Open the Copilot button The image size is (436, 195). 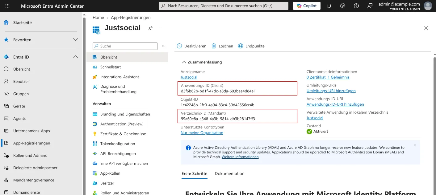pos(307,6)
